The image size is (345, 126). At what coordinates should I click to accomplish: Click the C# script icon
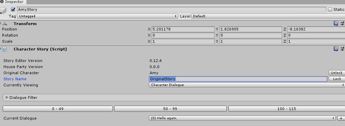(5, 49)
